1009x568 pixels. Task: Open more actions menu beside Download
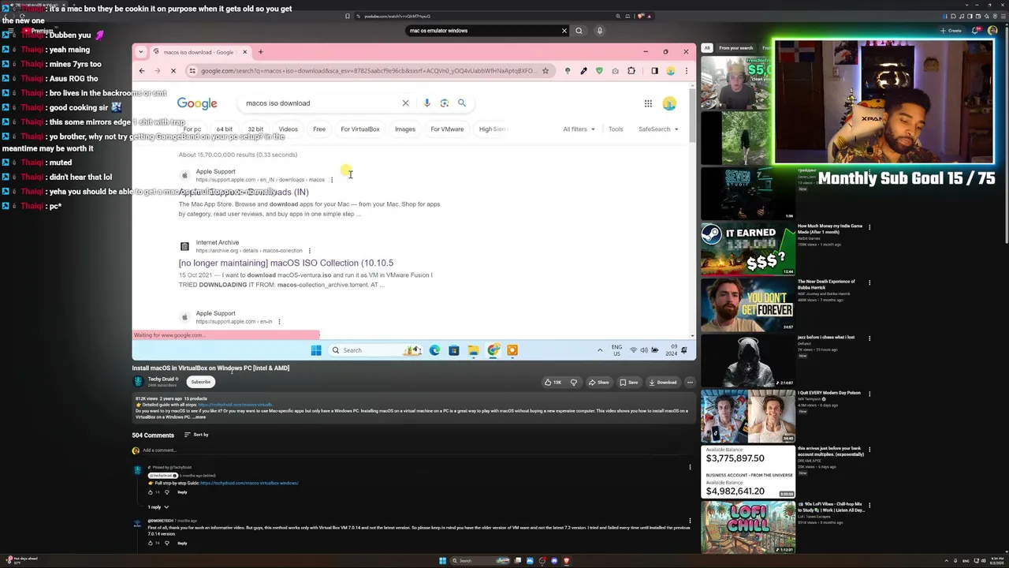pos(690,383)
